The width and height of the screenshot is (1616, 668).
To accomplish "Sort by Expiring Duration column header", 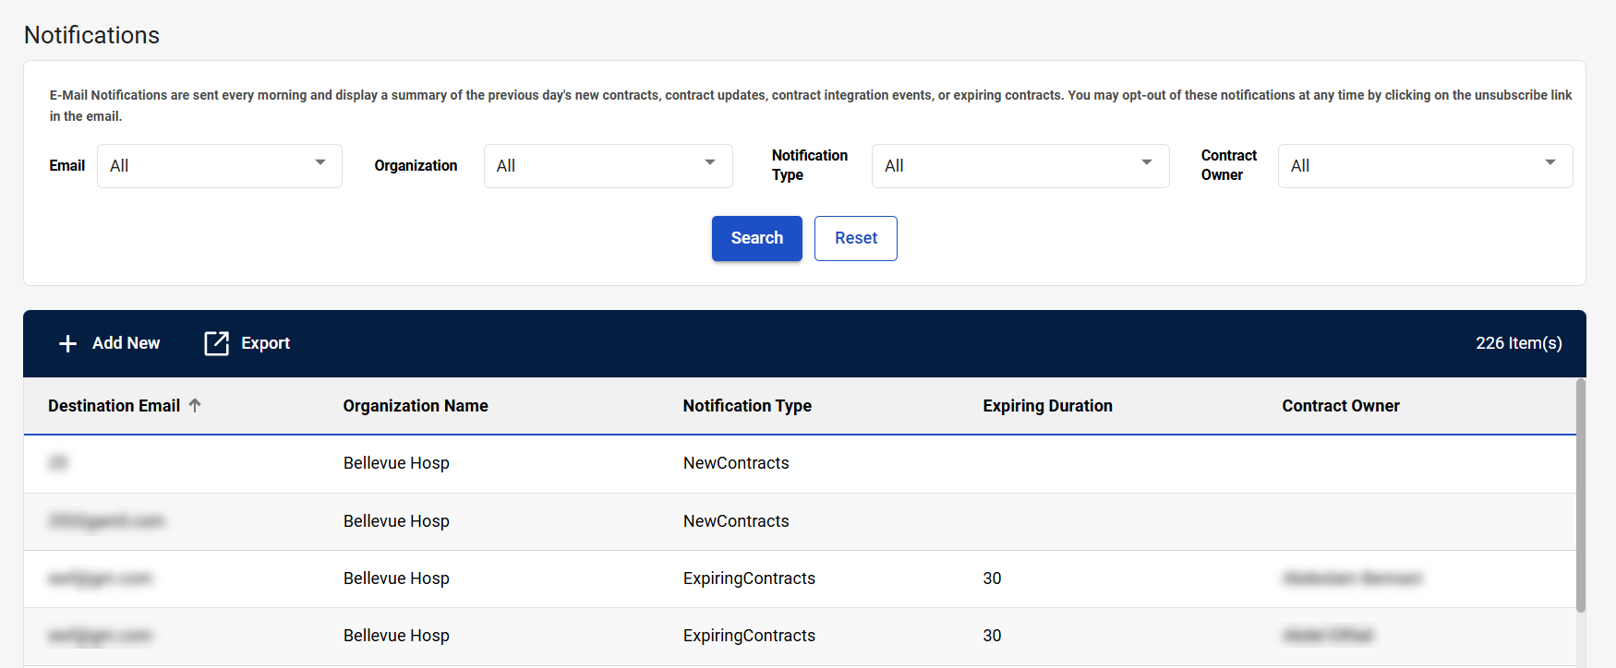I will pyautogui.click(x=1047, y=406).
